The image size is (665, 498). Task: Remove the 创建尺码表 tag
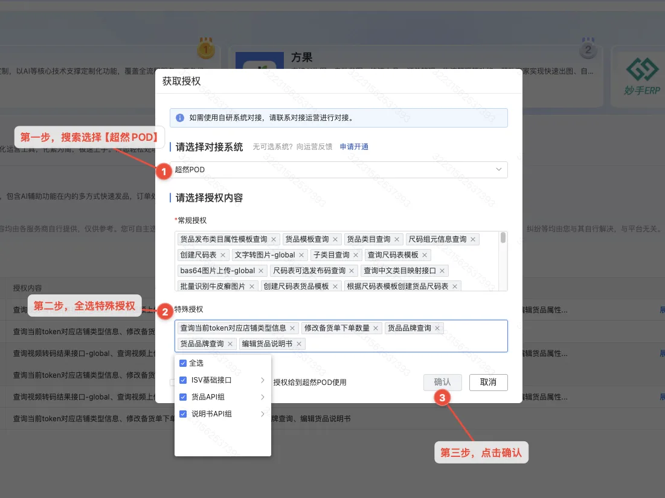(223, 255)
